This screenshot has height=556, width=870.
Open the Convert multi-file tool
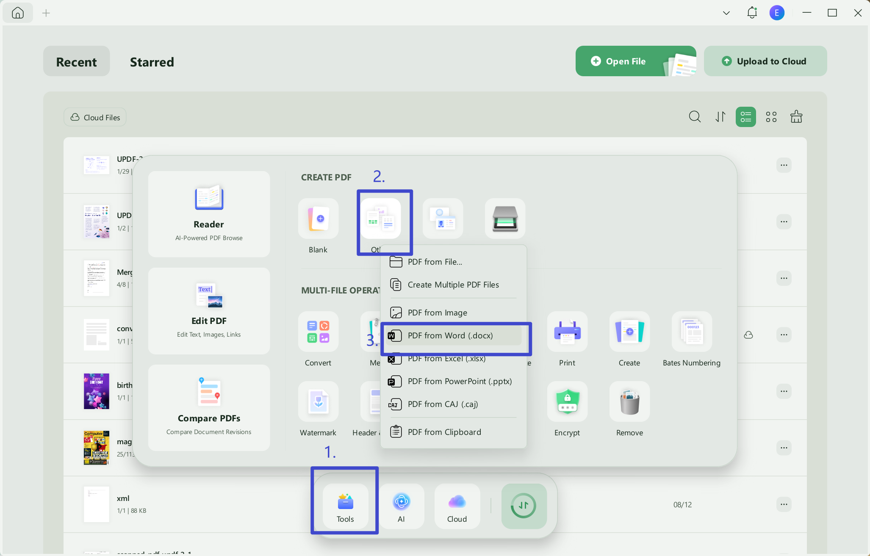pyautogui.click(x=318, y=332)
